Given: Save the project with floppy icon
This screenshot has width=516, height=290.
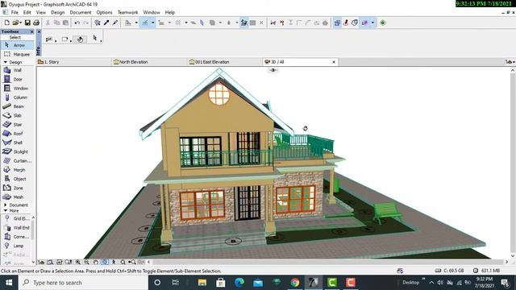Looking at the screenshot, I should [27, 23].
